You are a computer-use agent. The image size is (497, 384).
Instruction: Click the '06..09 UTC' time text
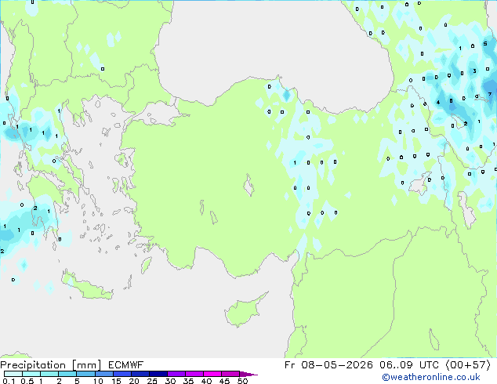tap(409, 365)
